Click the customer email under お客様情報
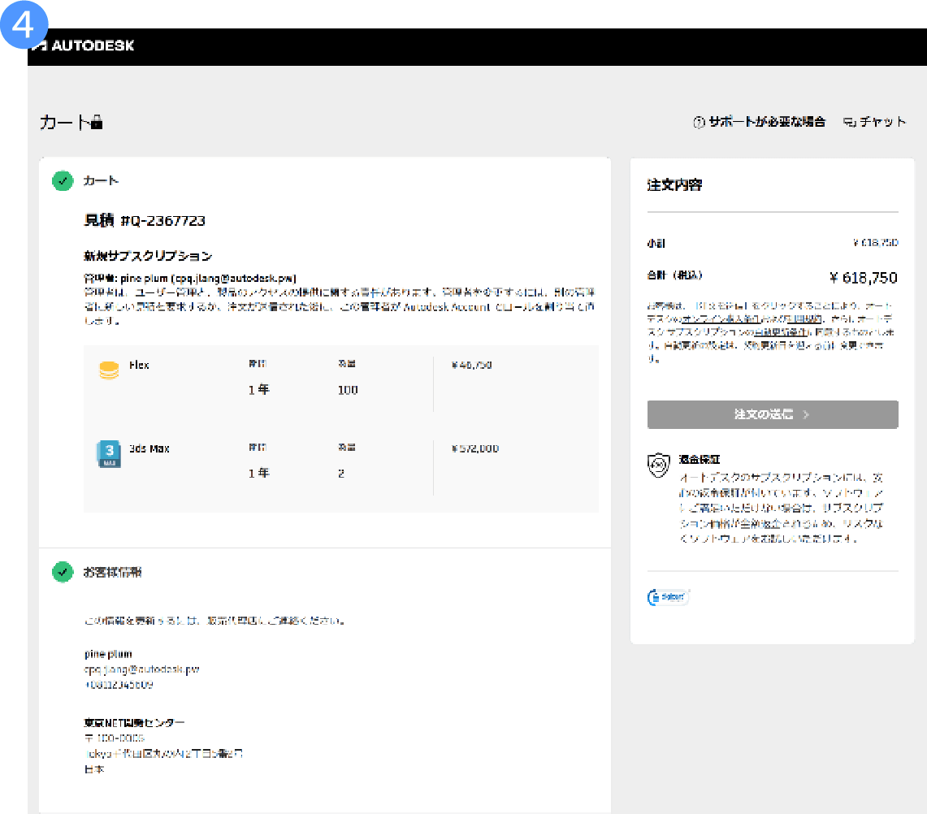This screenshot has height=814, width=927. (x=142, y=669)
